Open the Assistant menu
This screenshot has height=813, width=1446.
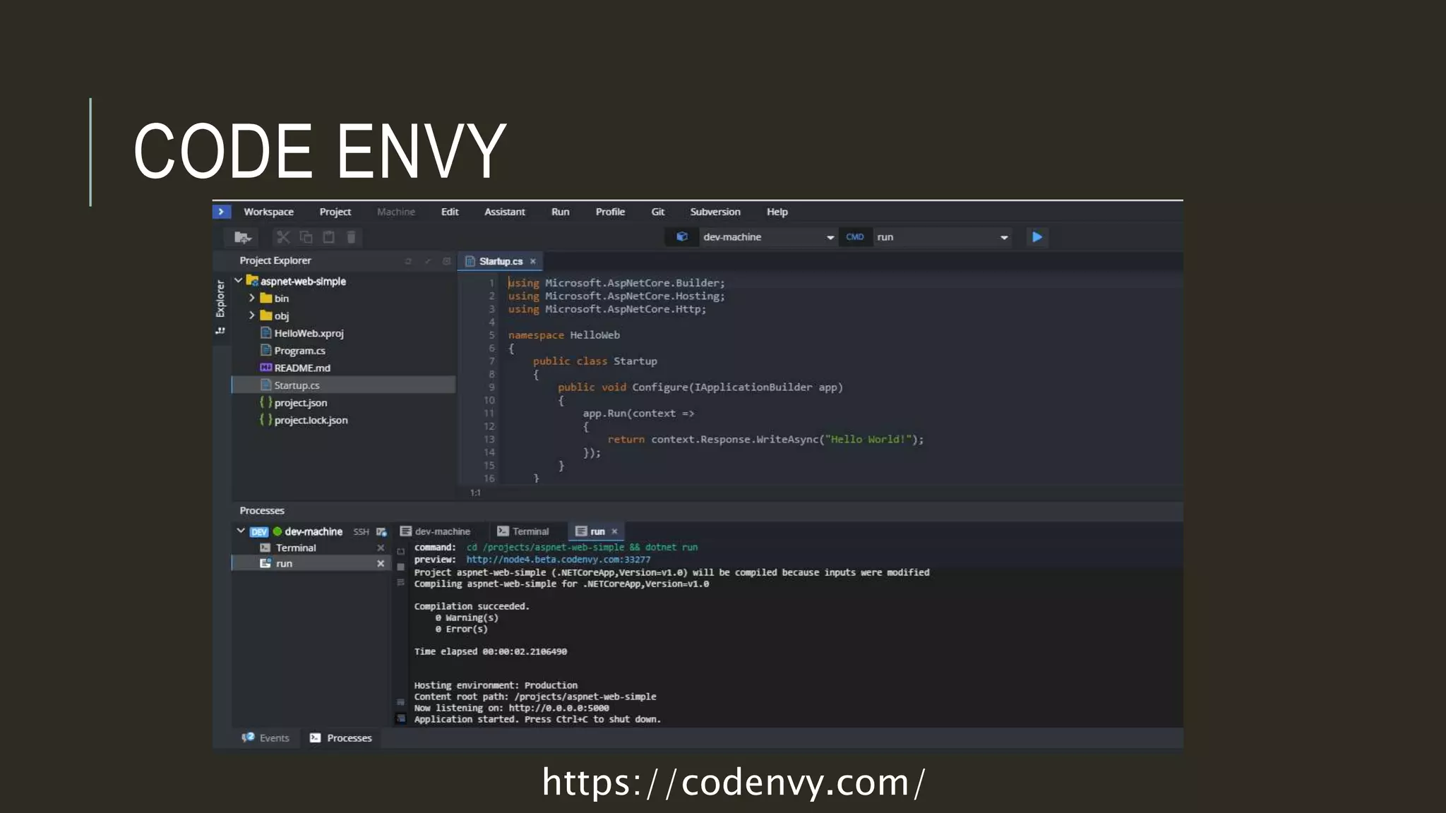pyautogui.click(x=504, y=212)
